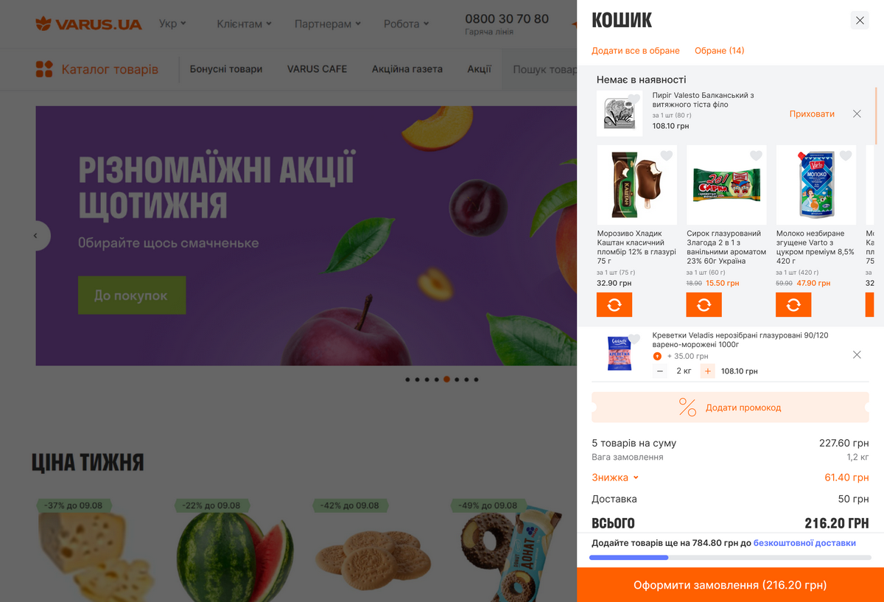The image size is (884, 602).
Task: Click the Пошук товарів search field
Action: pyautogui.click(x=540, y=69)
